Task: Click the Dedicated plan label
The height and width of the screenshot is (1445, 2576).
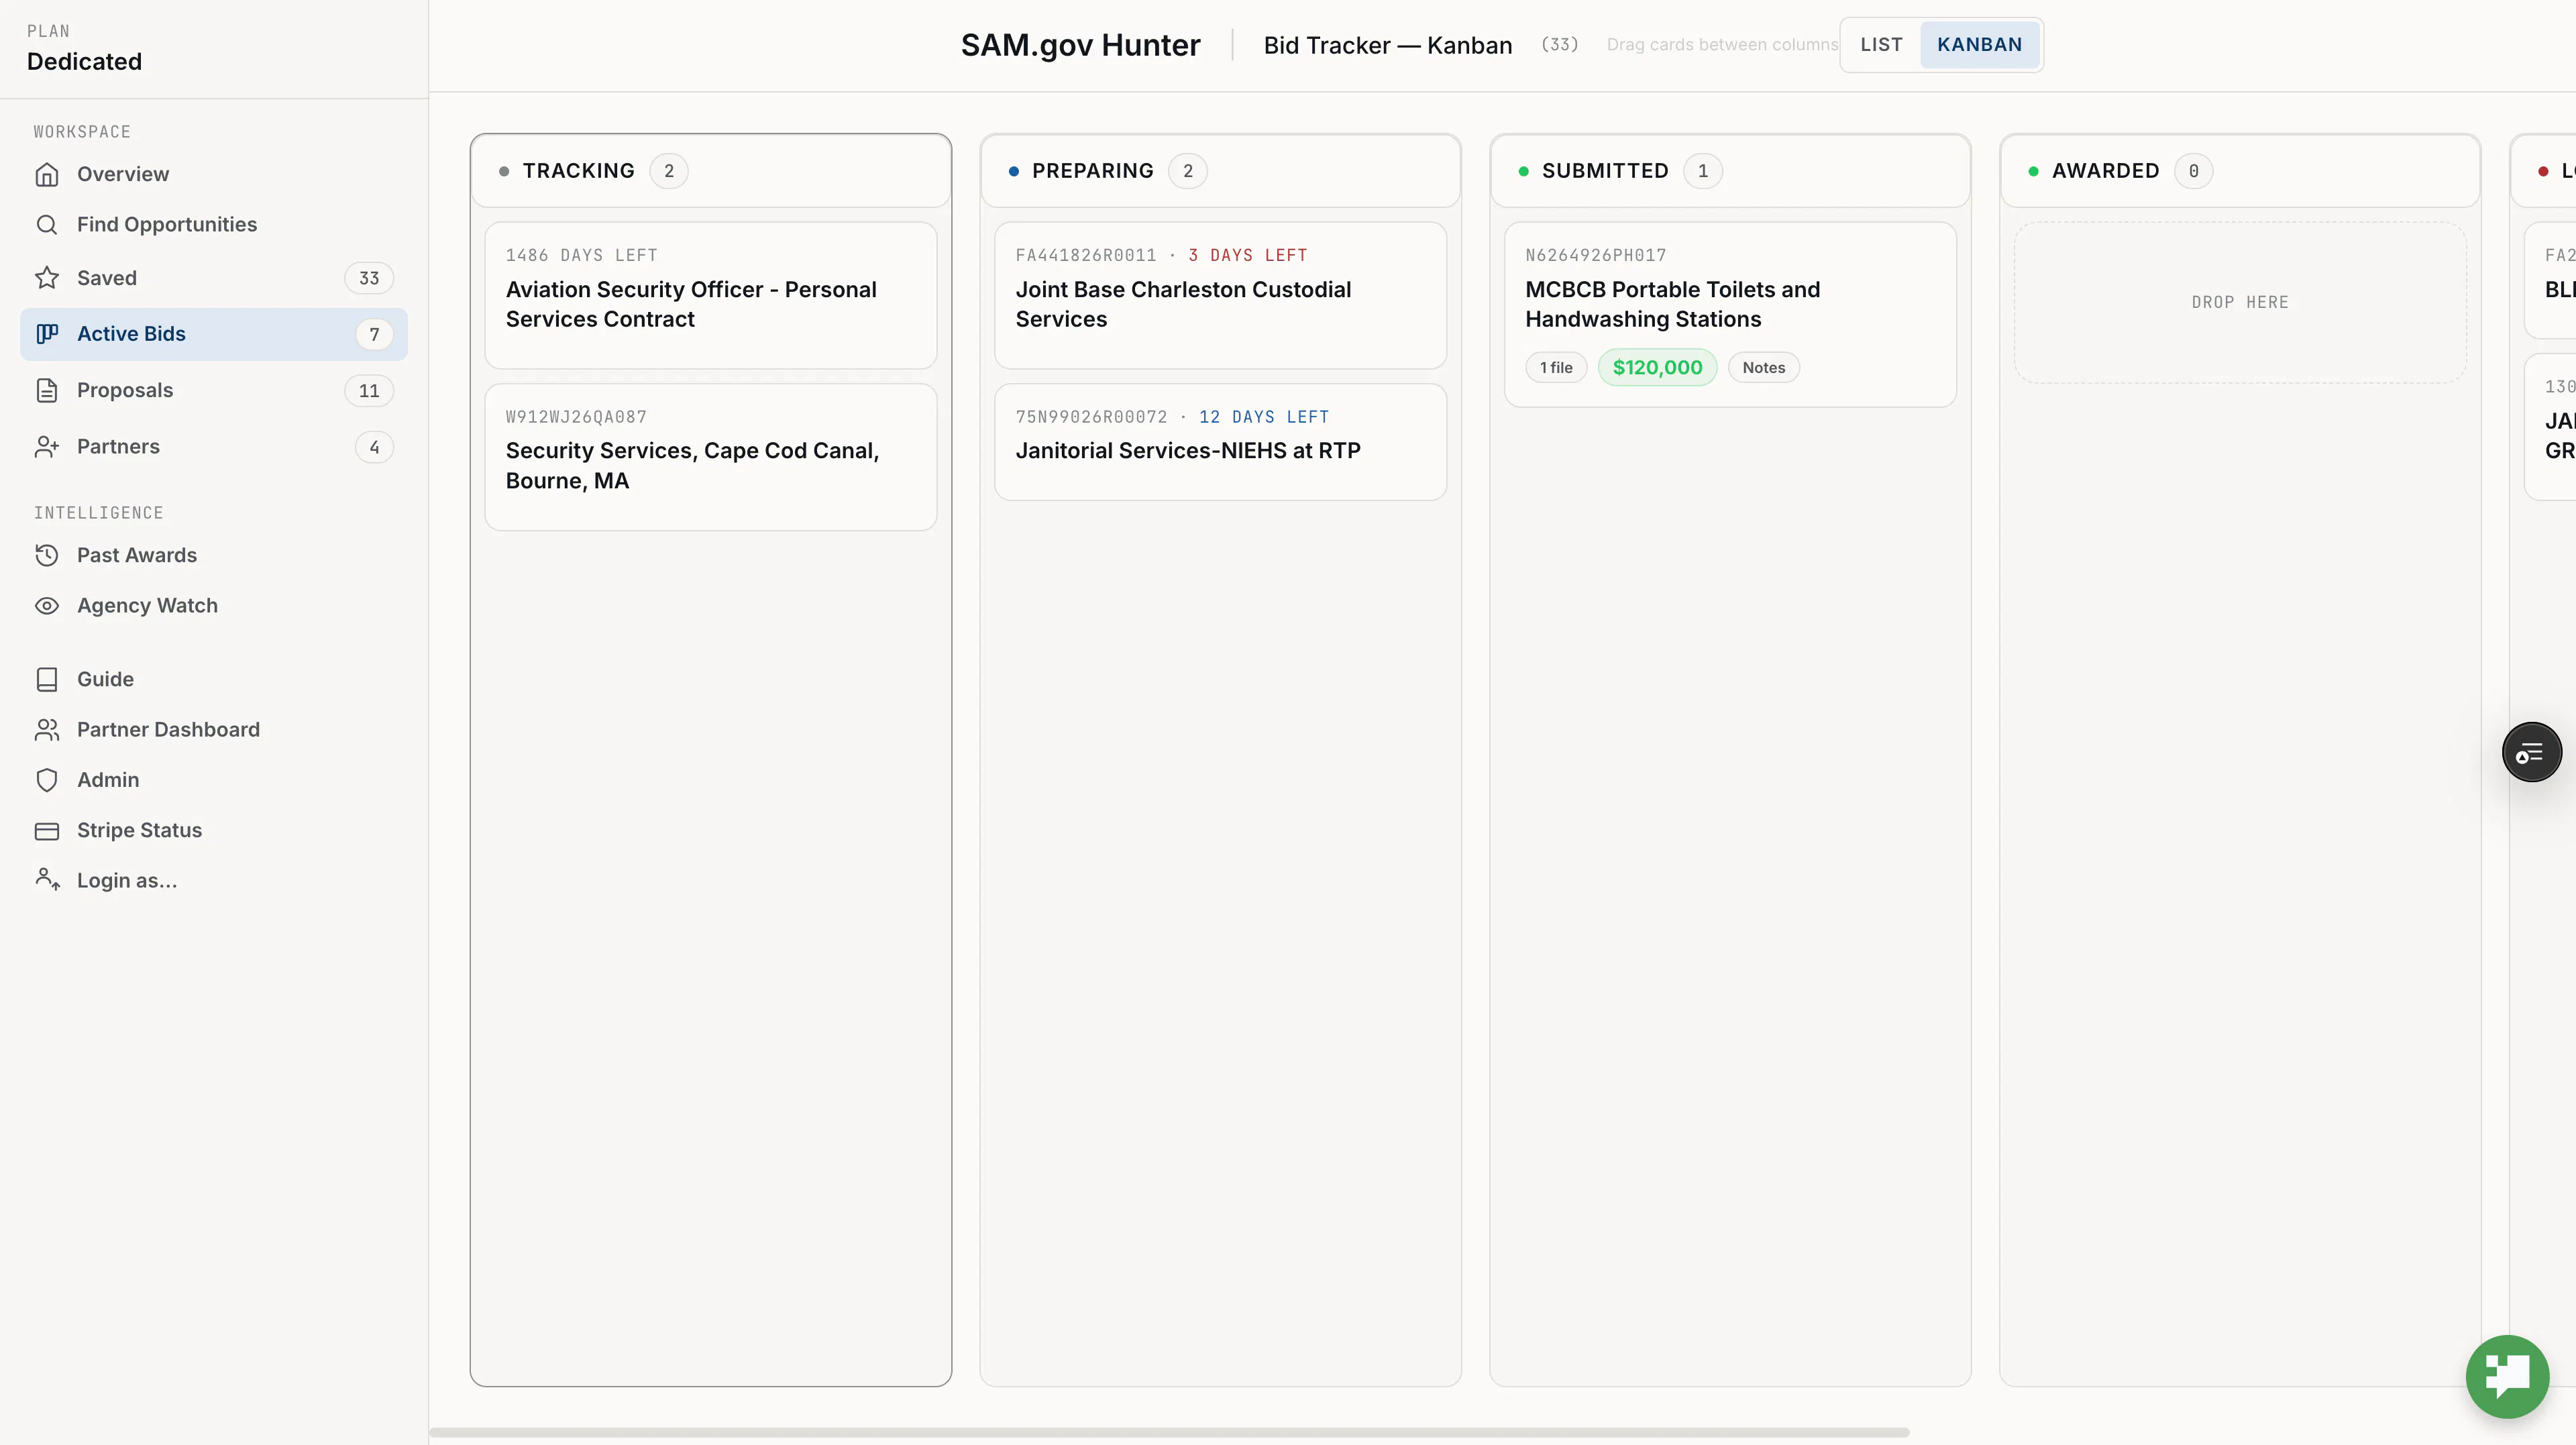Action: pyautogui.click(x=84, y=61)
